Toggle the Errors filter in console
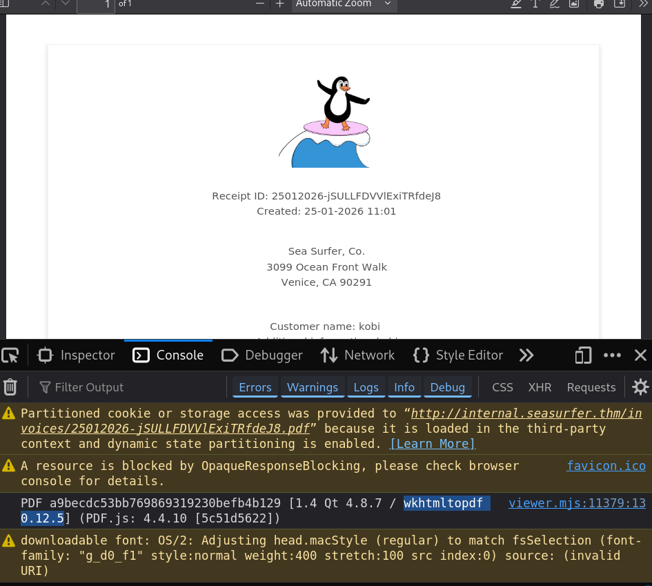The image size is (652, 586). (x=255, y=387)
